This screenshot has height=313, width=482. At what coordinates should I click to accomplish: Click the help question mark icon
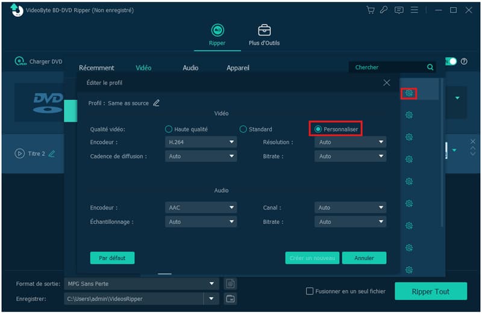[x=464, y=61]
